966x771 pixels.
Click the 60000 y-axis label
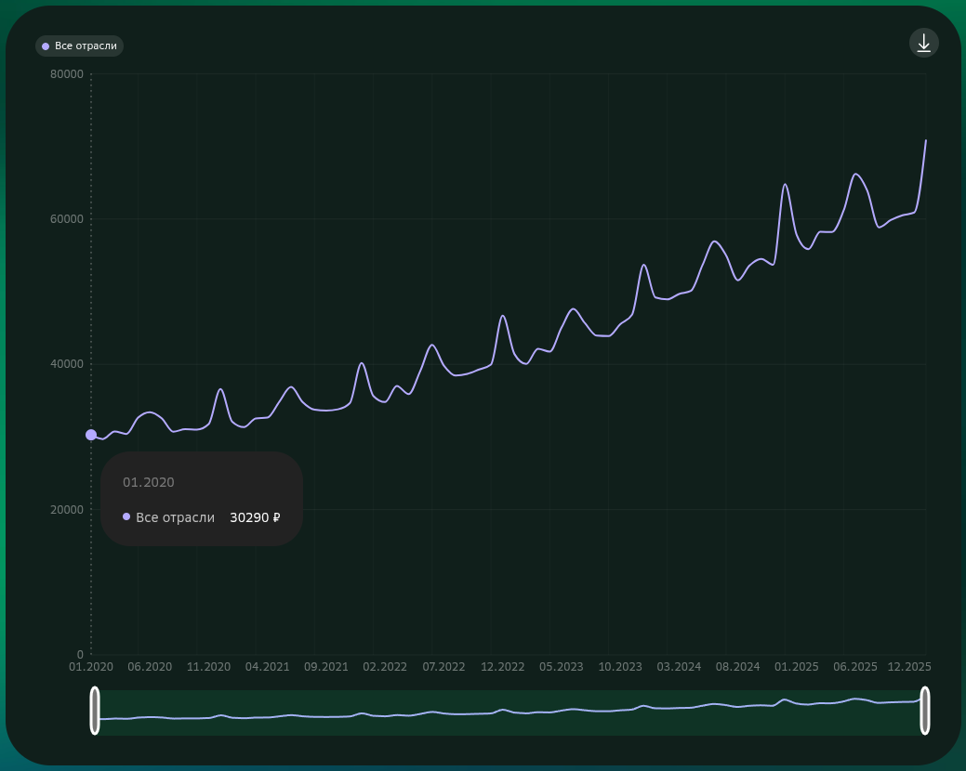click(x=67, y=219)
